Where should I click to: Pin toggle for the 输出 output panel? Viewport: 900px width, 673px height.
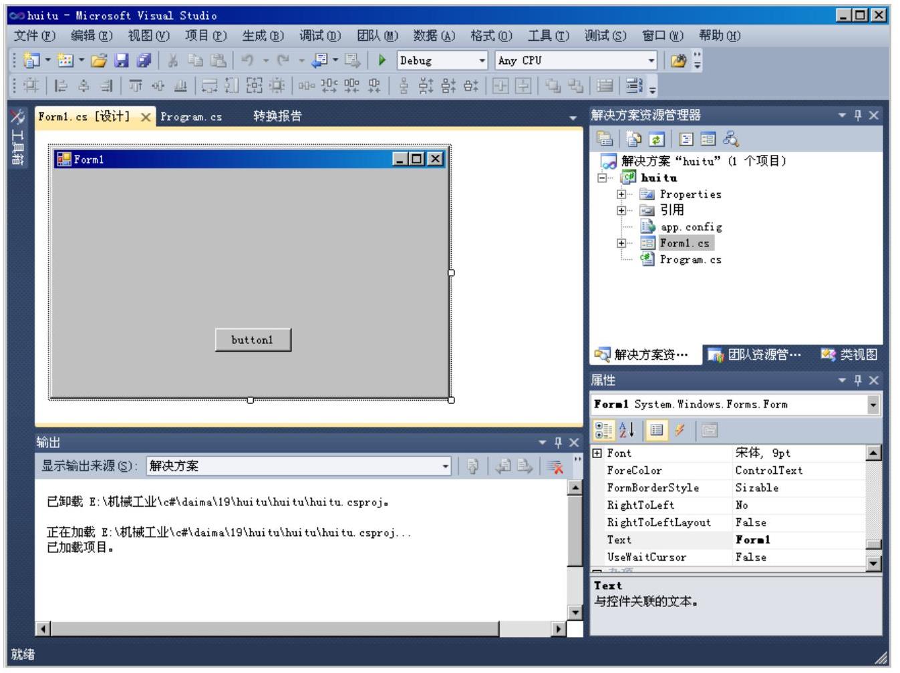tap(558, 443)
